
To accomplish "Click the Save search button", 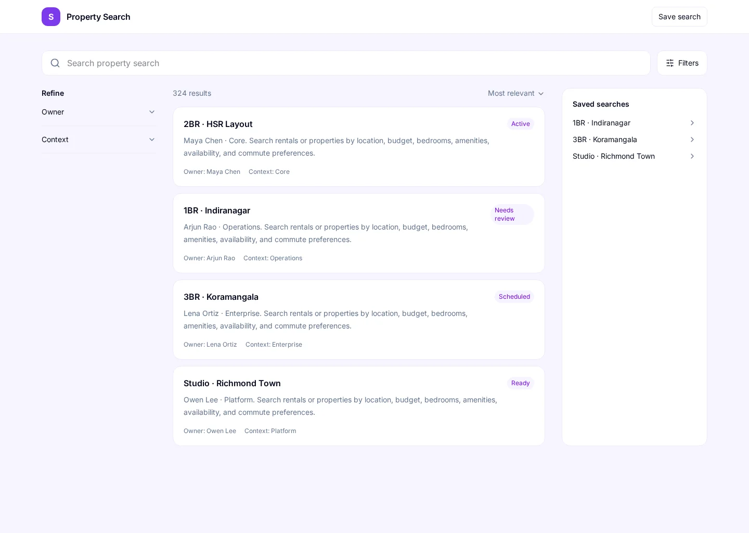I will pyautogui.click(x=679, y=17).
